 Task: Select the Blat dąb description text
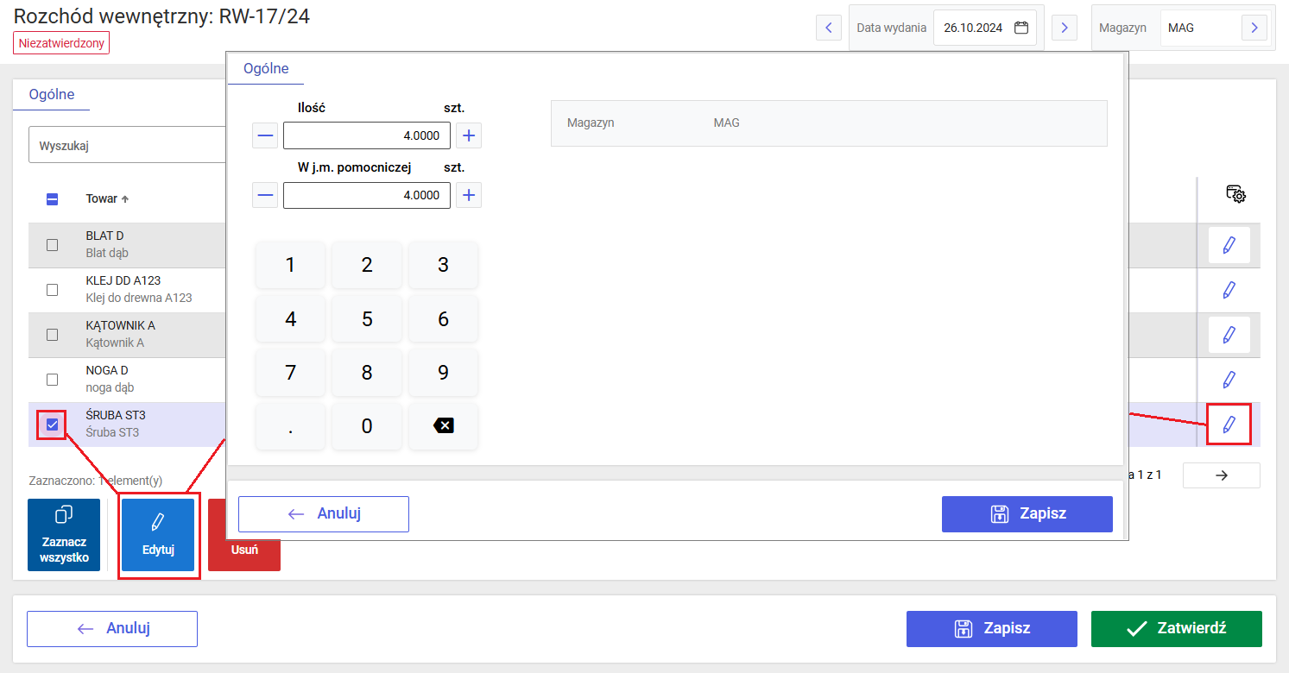[107, 254]
